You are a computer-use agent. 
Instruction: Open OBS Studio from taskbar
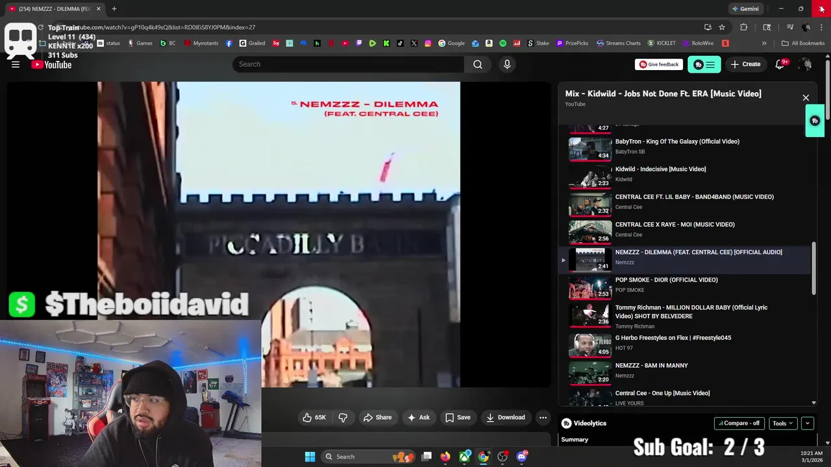coord(502,457)
